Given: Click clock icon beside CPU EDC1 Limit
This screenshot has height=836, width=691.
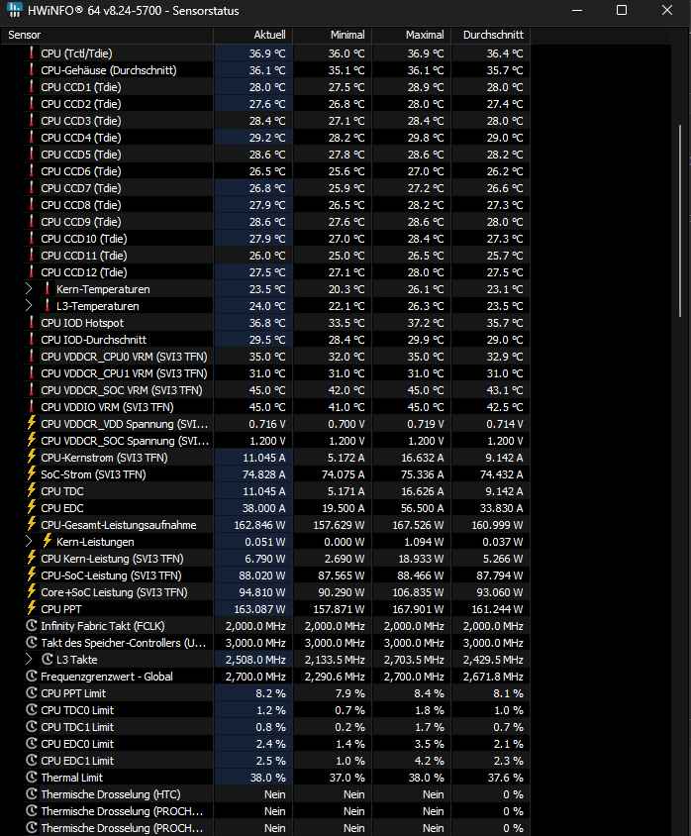Looking at the screenshot, I should point(32,761).
